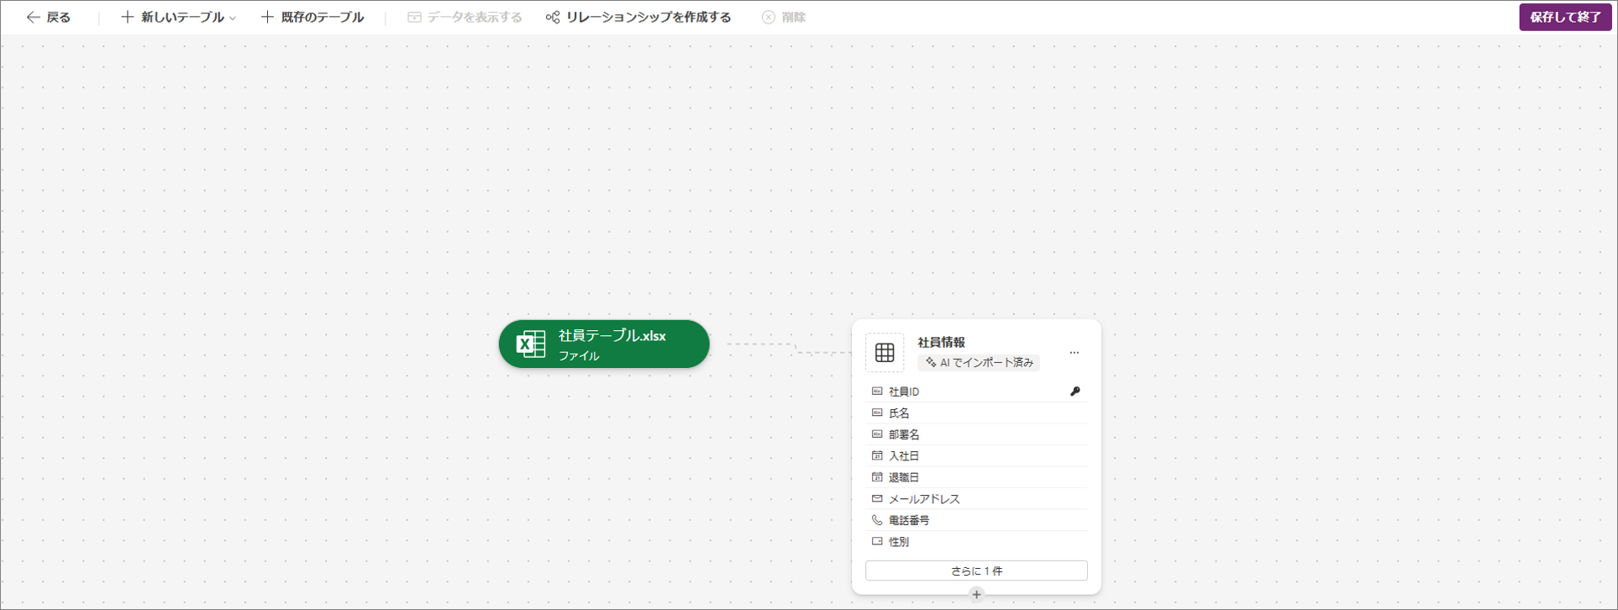Select the メールアドレス column row
Viewport: 1618px width, 610px height.
click(976, 499)
